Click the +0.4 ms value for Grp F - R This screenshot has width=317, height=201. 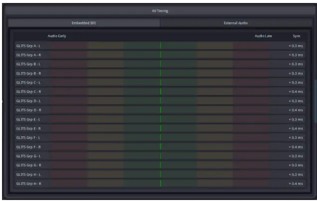point(296,147)
